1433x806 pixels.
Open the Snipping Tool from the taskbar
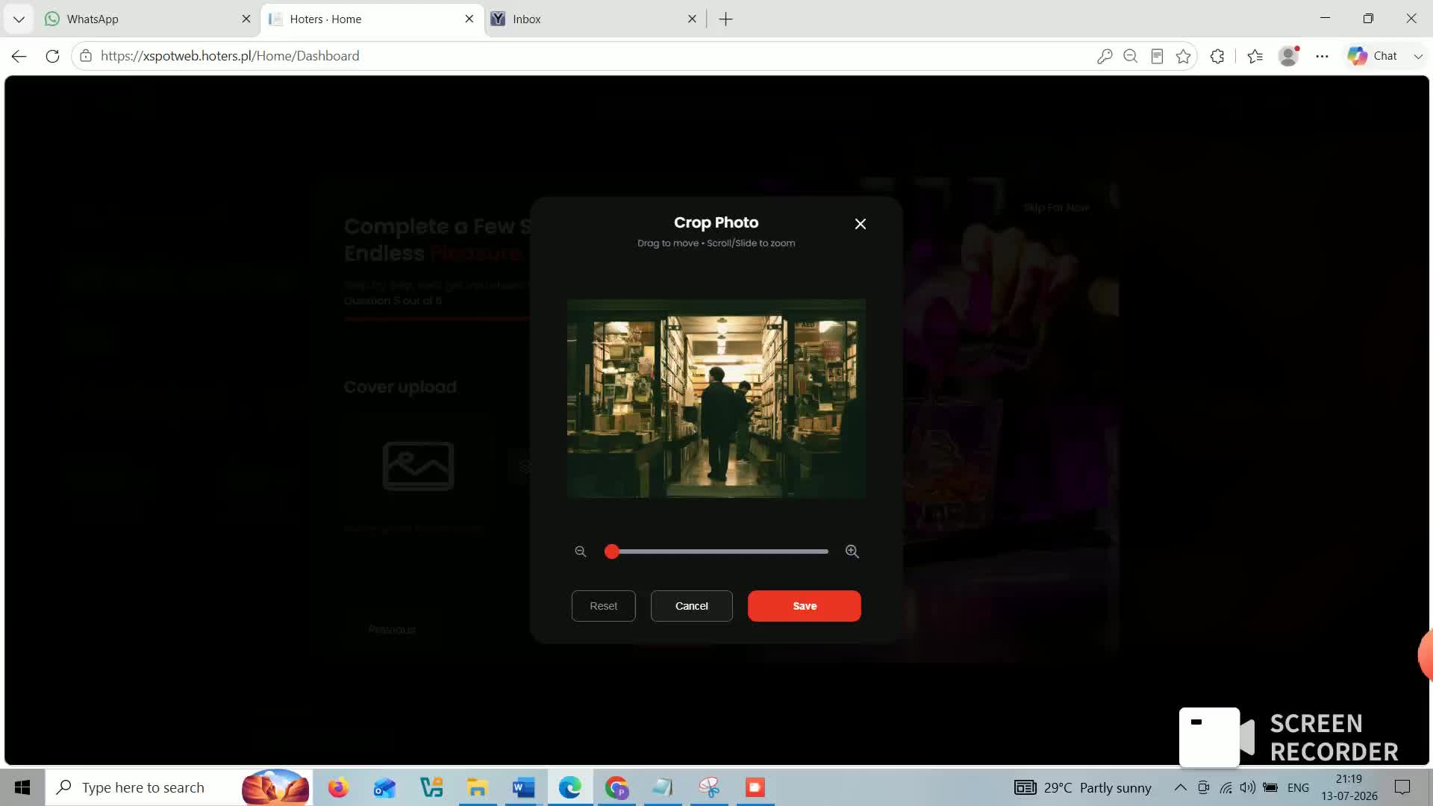click(x=709, y=787)
